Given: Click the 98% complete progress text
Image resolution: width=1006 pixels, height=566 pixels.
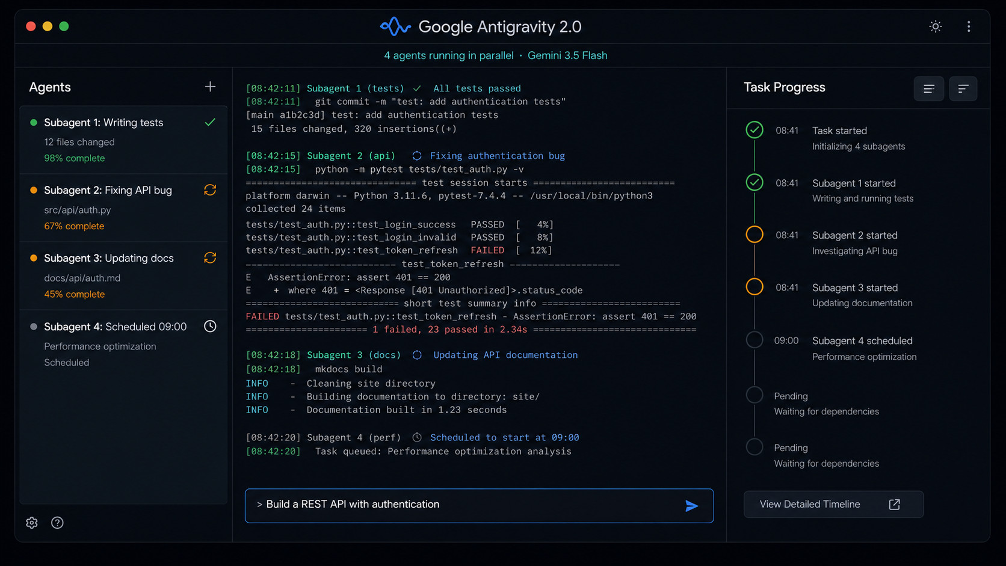Looking at the screenshot, I should click(74, 158).
